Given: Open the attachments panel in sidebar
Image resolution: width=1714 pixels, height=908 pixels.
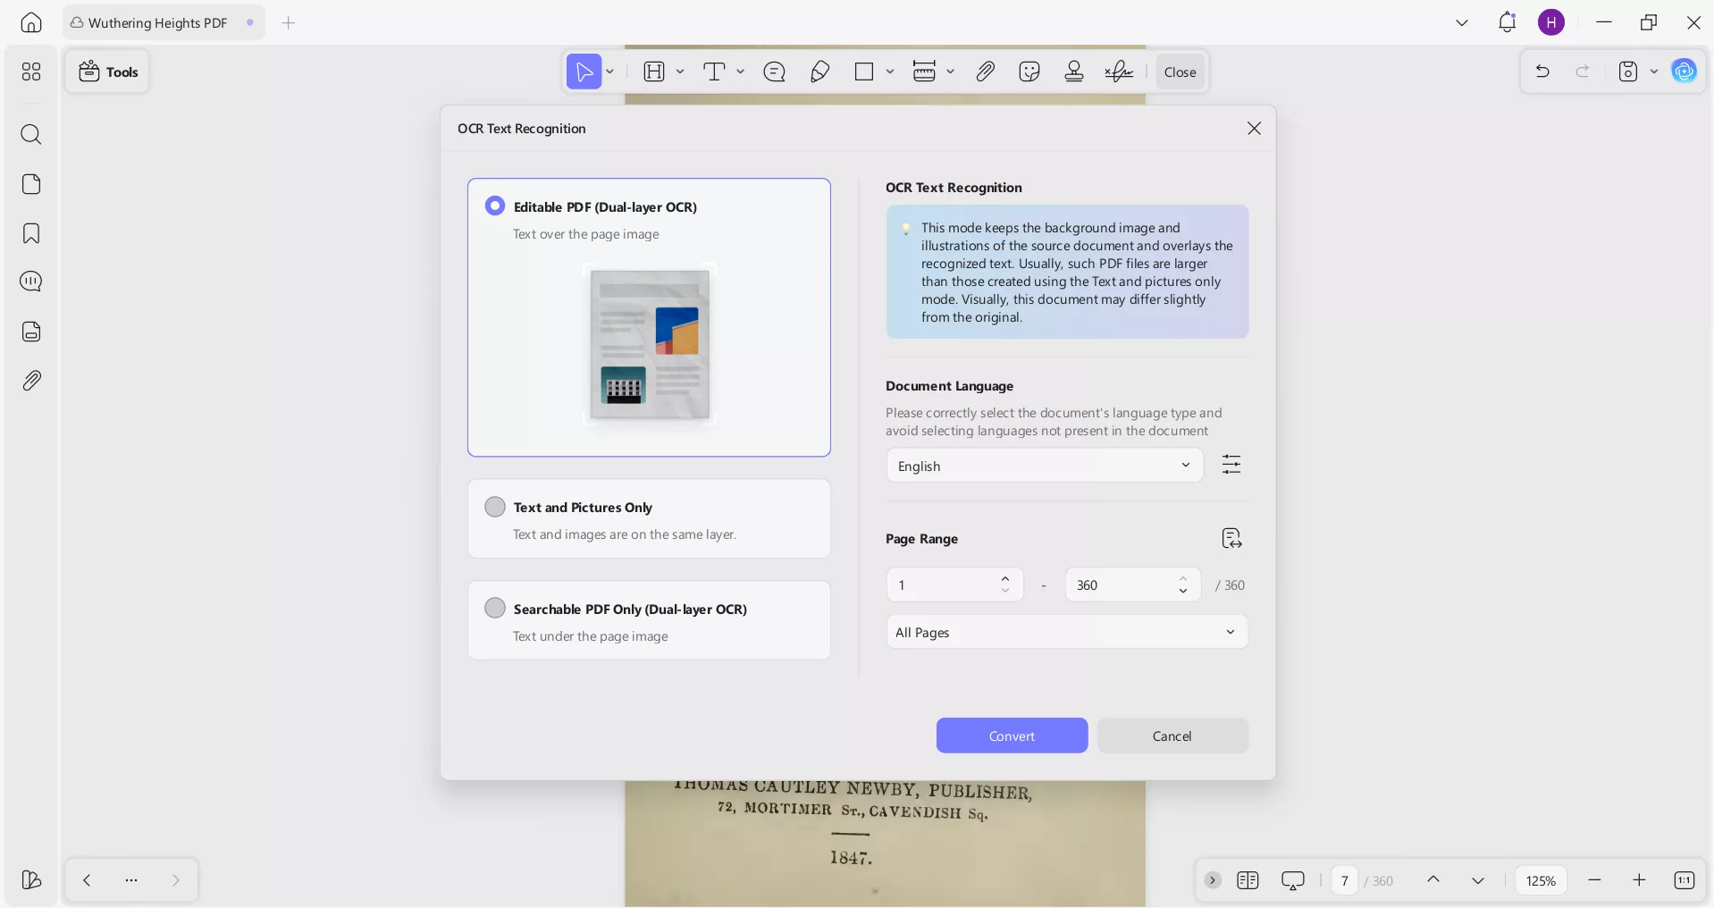Looking at the screenshot, I should click(31, 381).
